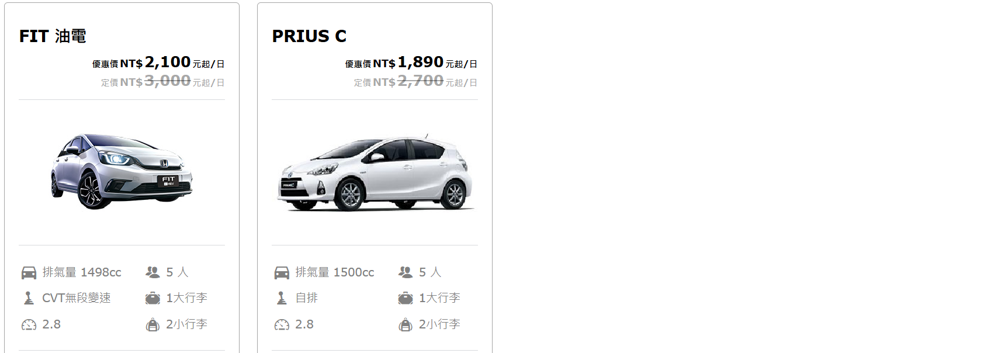Screen dimensions: 1005x353
Task: Click the small backpack icon in FIT card
Action: tap(153, 324)
